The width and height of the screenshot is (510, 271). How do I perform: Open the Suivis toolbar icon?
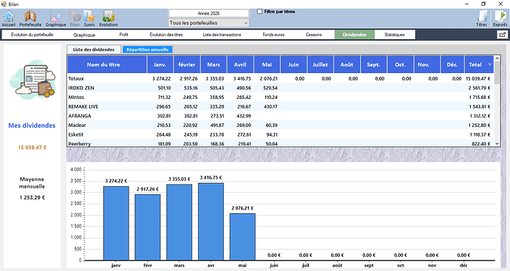89,18
